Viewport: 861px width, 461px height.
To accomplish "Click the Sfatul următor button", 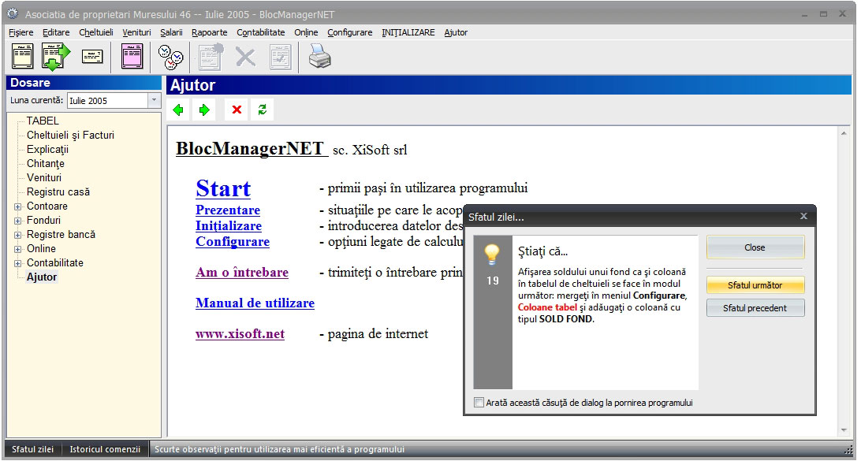I will tap(755, 285).
